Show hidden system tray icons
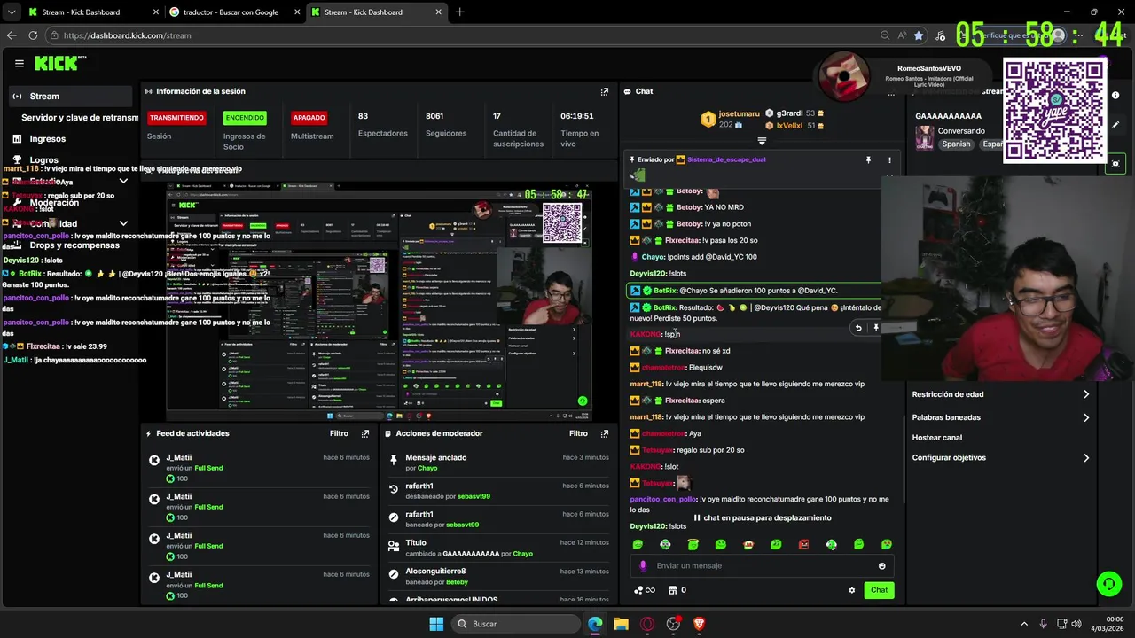 (1024, 624)
